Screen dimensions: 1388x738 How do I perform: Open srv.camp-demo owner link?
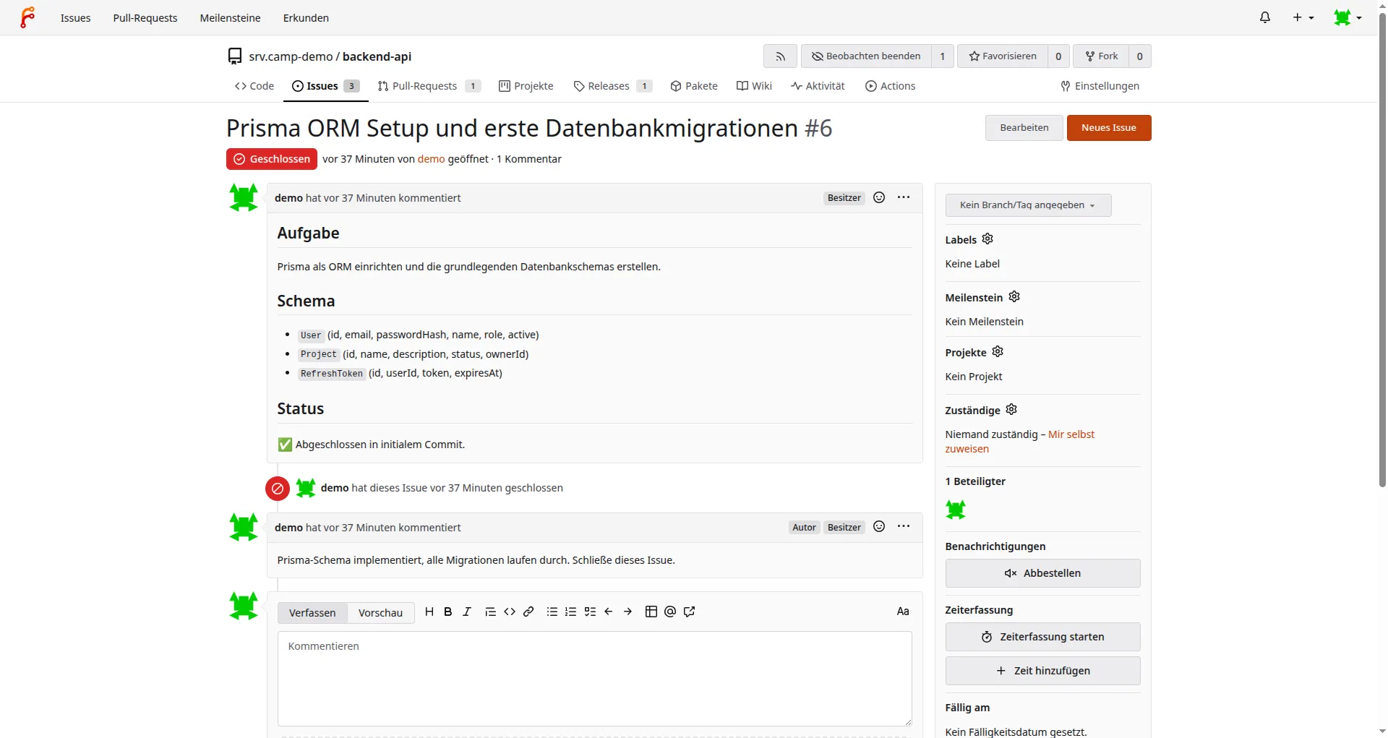pyautogui.click(x=291, y=56)
